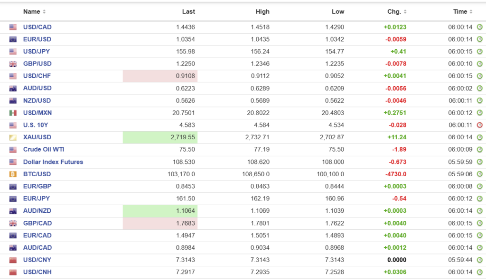486x280 pixels.
Task: Click the Mexico flag icon beside USD/MXN
Action: 13,113
